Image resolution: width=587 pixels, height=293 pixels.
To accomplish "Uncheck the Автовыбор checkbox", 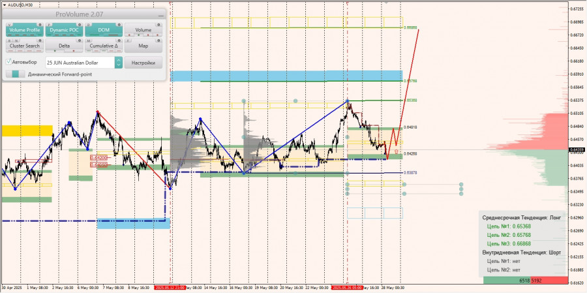I will [x=8, y=62].
